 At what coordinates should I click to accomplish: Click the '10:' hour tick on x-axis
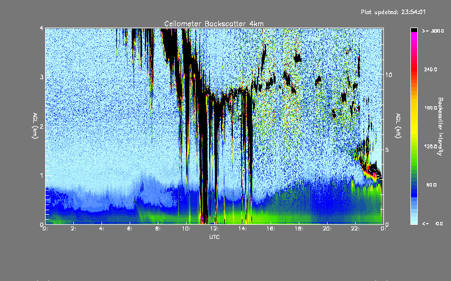click(x=186, y=229)
